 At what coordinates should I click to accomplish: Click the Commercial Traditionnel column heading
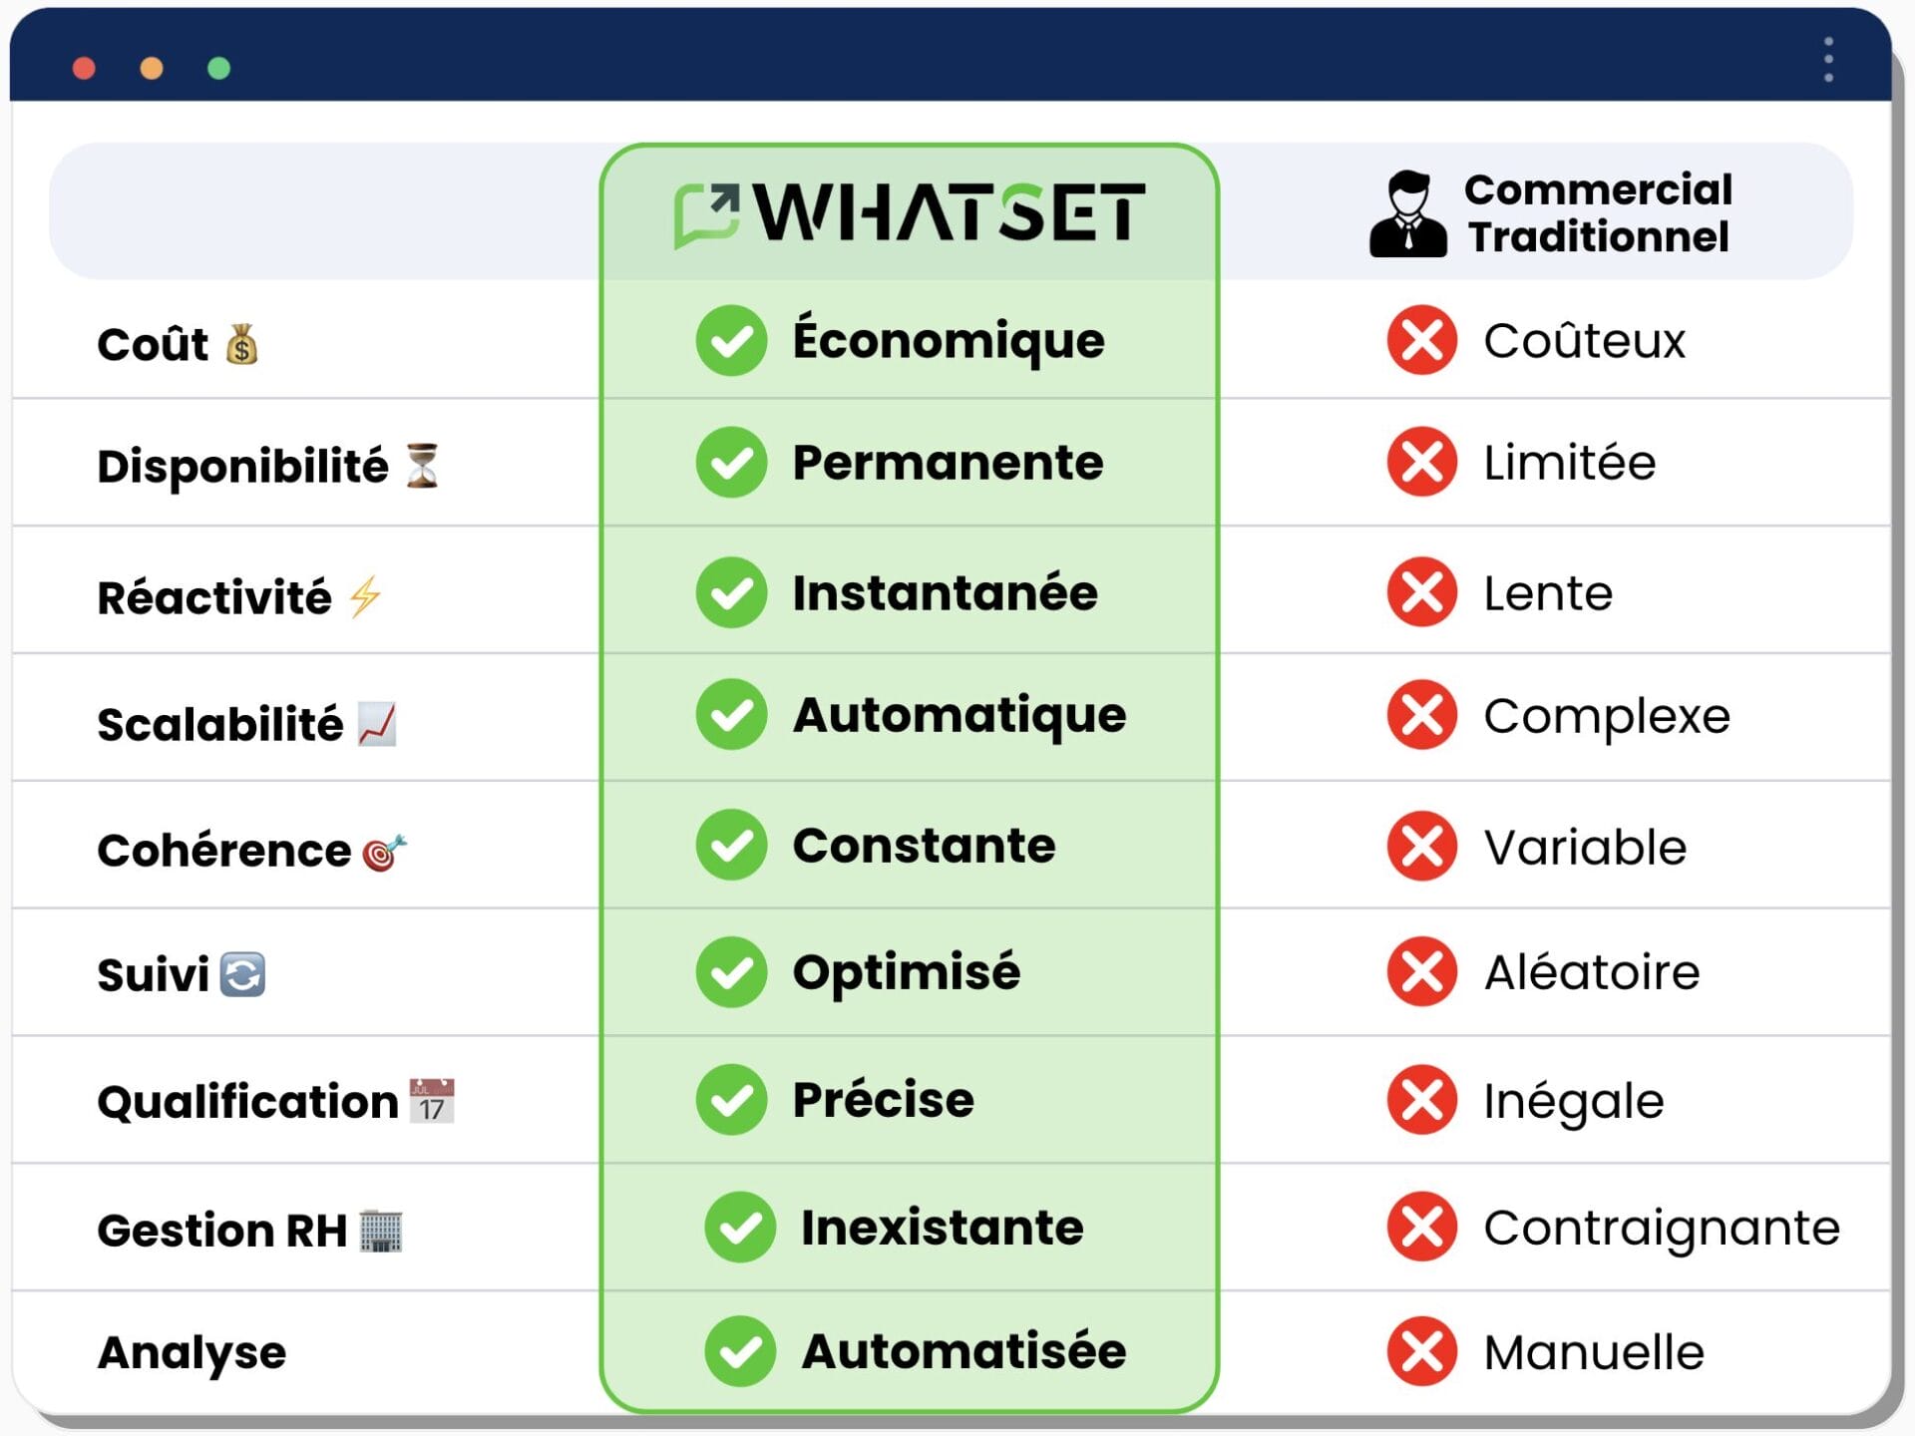[x=1598, y=212]
